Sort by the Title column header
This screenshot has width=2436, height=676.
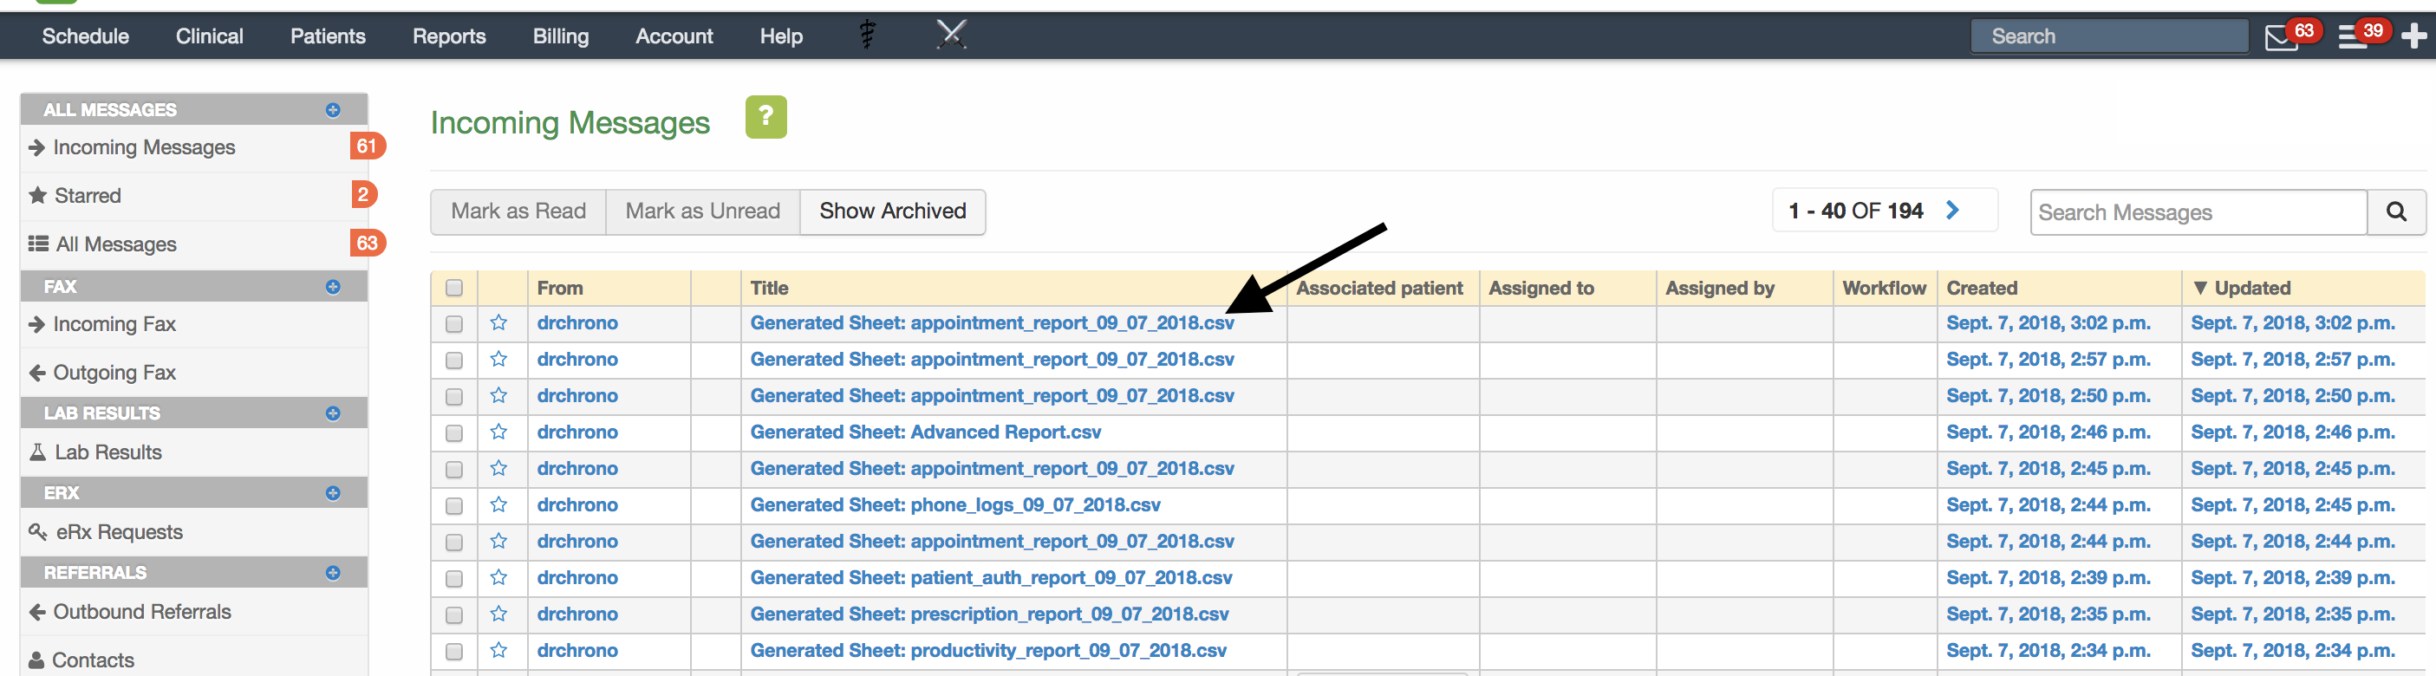point(769,289)
